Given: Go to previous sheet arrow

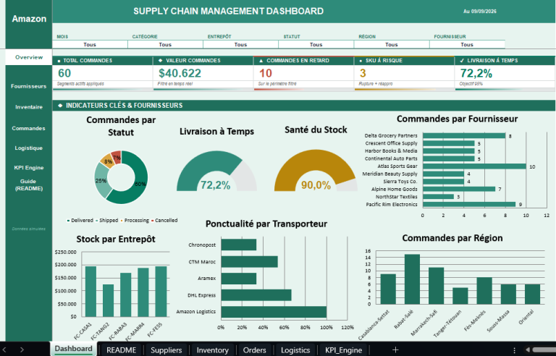Looking at the screenshot, I should point(4,350).
